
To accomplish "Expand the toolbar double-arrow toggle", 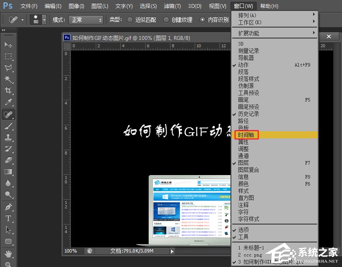I will pyautogui.click(x=3, y=30).
